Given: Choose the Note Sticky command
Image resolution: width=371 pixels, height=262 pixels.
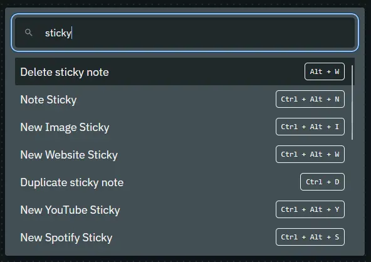Looking at the screenshot, I should coord(185,99).
